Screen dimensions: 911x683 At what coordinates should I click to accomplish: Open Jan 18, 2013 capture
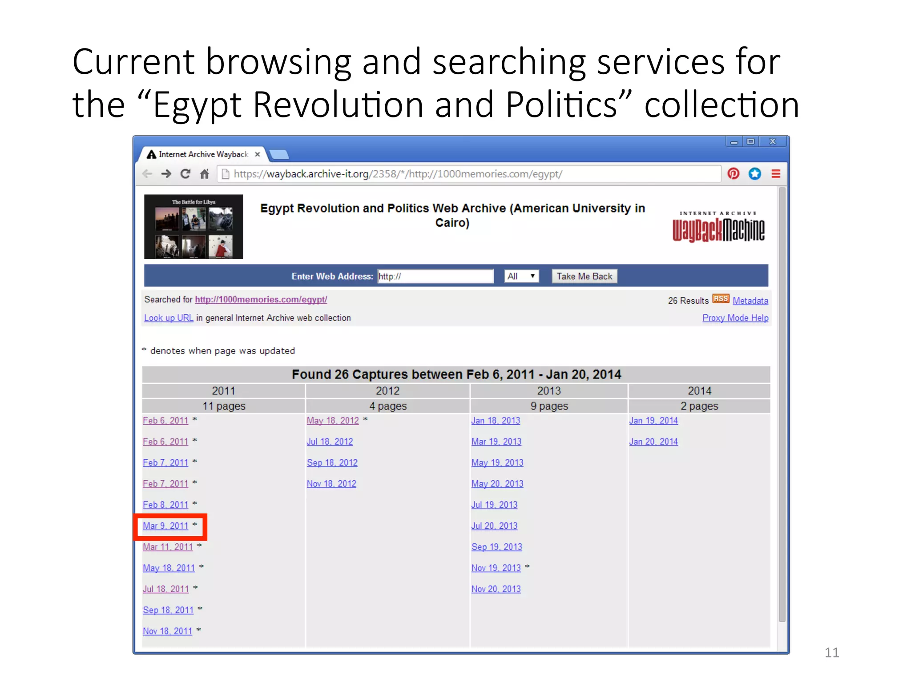[x=496, y=420]
